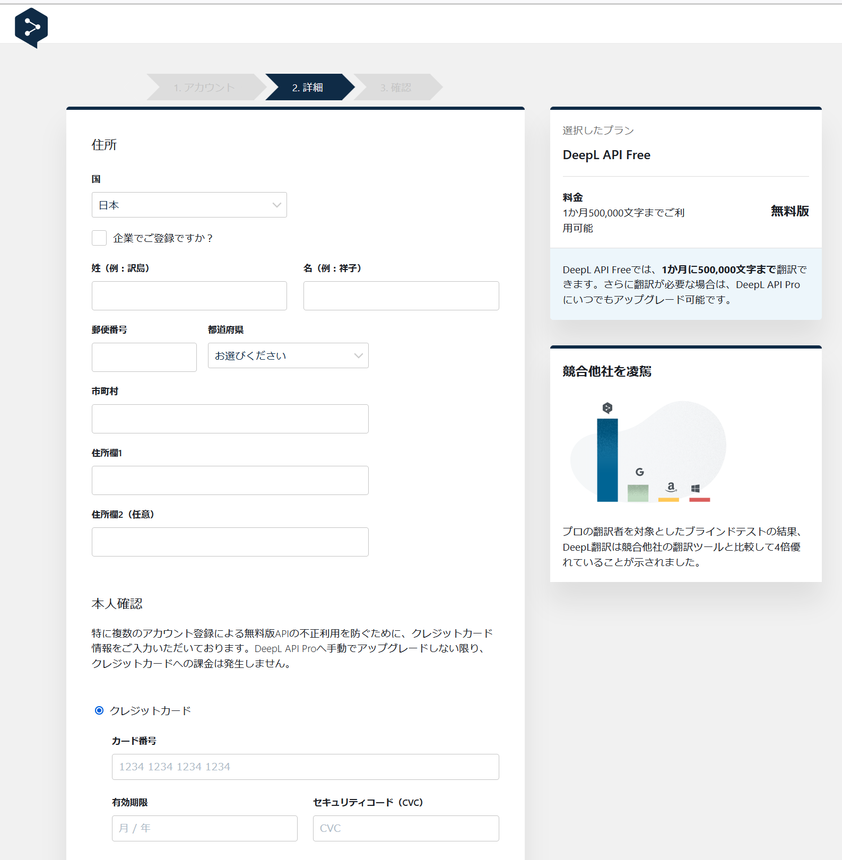The image size is (842, 860).
Task: Check the 企業でご登録ですか checkbox
Action: click(x=99, y=238)
